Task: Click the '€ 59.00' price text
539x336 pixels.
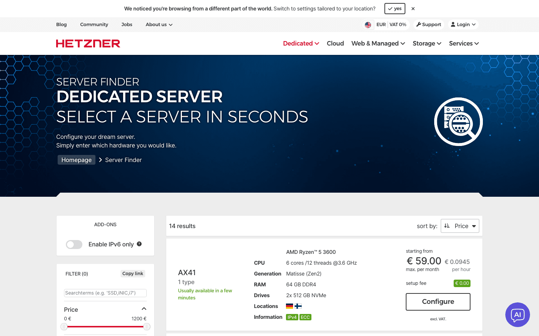Action: 424,261
